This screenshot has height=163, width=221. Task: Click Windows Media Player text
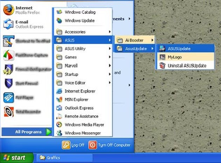click(84, 125)
